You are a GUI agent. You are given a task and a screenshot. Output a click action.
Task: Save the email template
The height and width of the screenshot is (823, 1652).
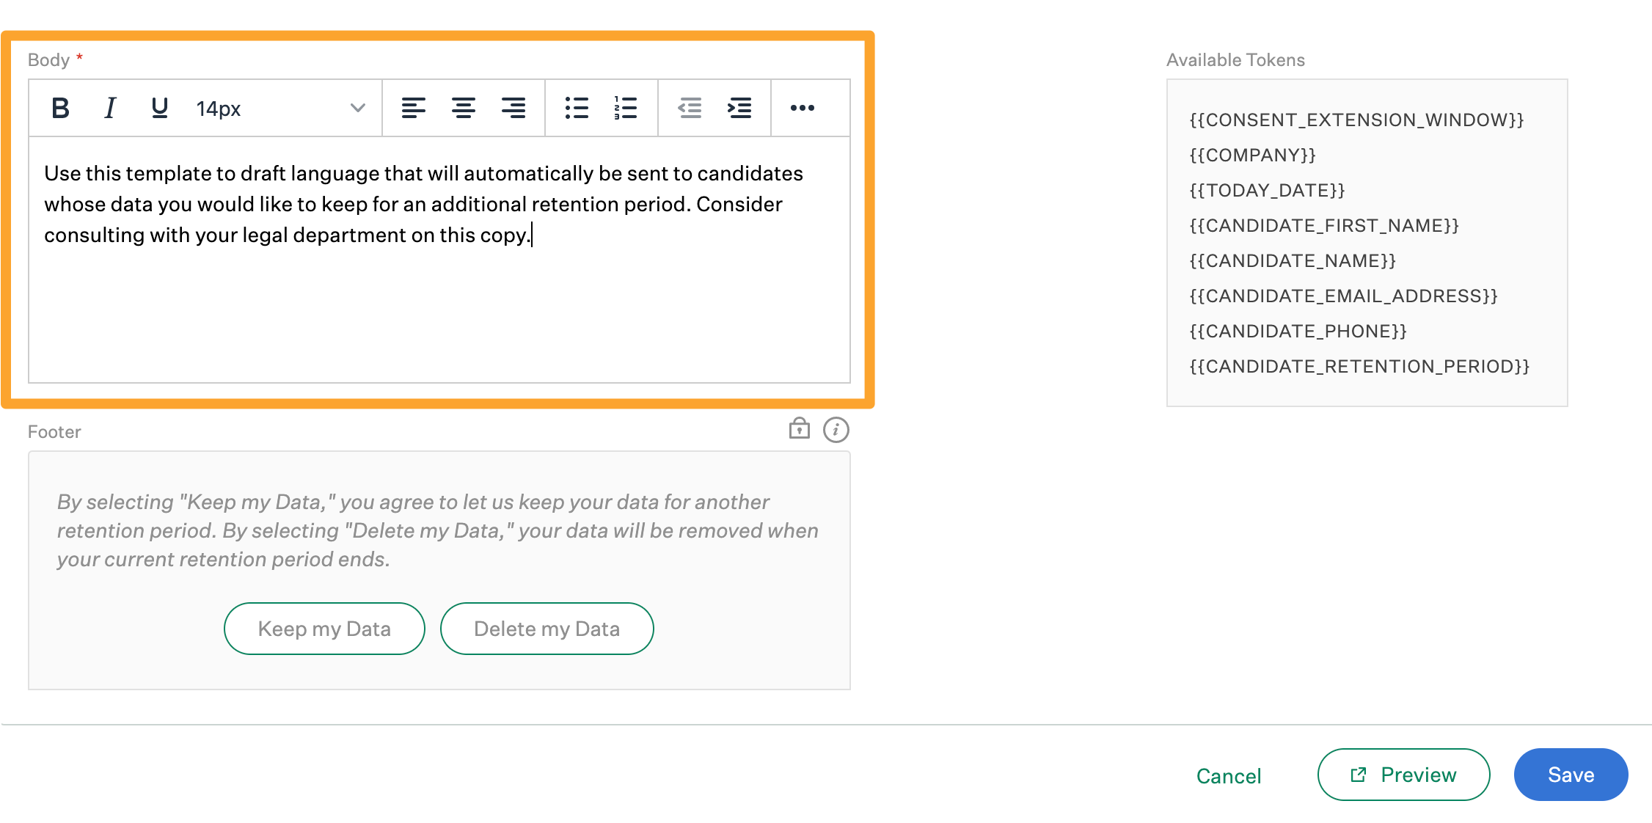click(1570, 774)
